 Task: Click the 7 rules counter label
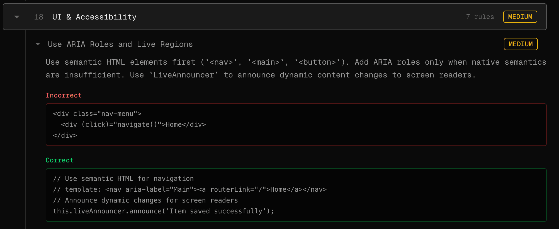tap(480, 17)
